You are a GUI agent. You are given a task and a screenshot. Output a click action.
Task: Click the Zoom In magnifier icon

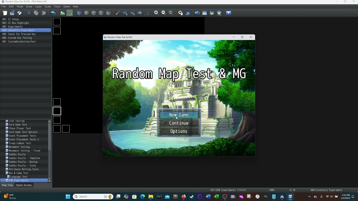pos(156,13)
